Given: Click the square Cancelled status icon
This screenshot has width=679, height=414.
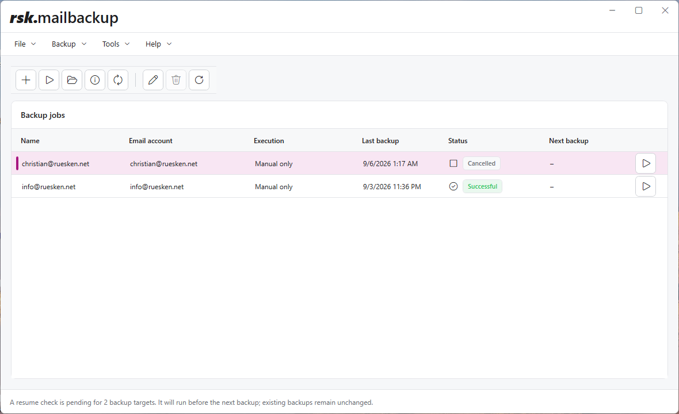Looking at the screenshot, I should (x=453, y=163).
